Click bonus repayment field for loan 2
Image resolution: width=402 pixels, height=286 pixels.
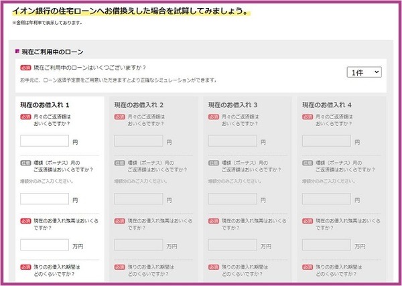[x=139, y=199]
